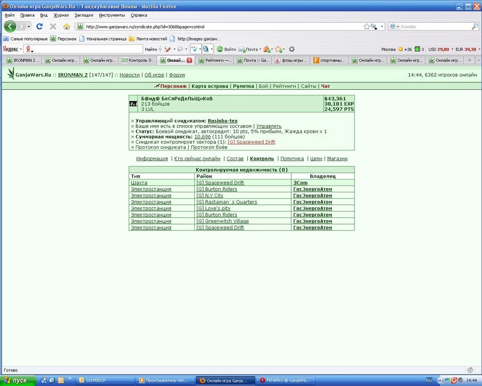
Task: Follow the Rusinho-tex manager link
Action: pos(222,121)
